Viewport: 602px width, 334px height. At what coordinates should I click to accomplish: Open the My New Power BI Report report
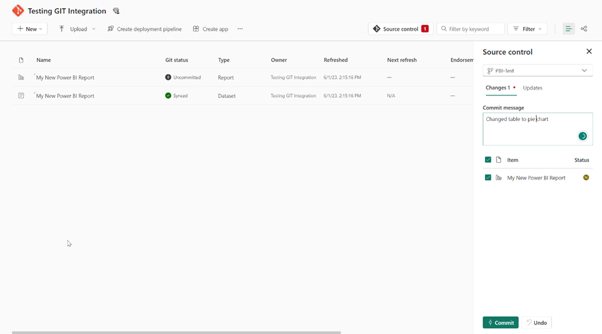click(65, 77)
